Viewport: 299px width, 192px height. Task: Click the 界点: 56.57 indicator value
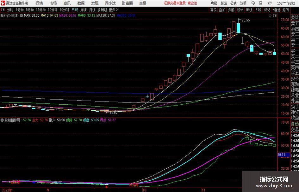108,120
